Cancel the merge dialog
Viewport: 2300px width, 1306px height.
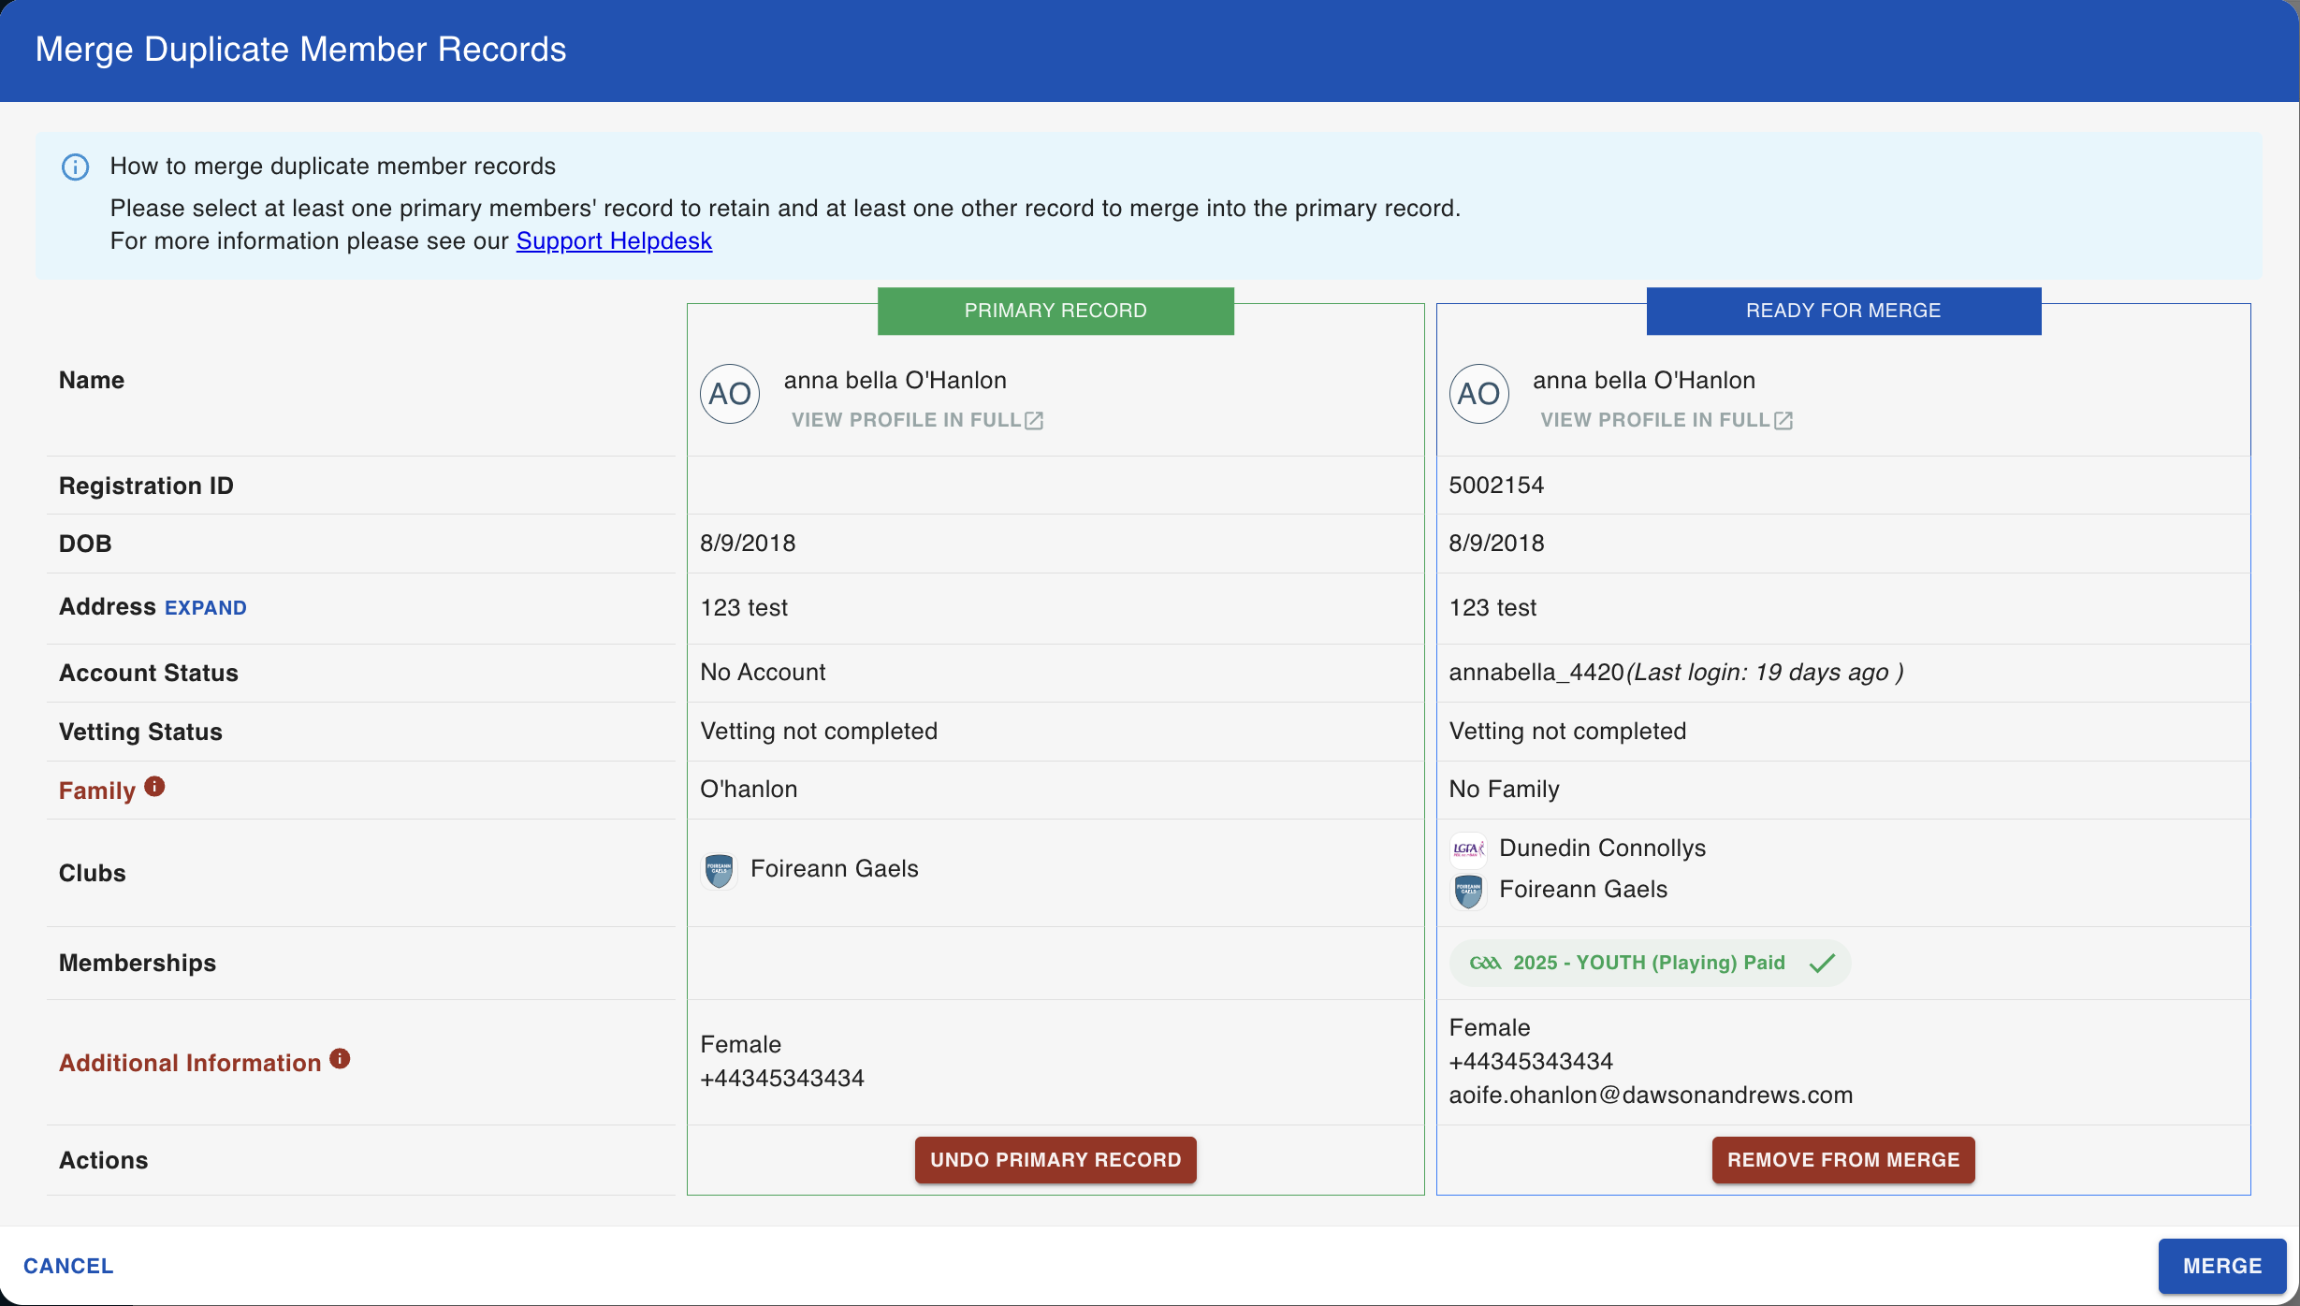click(x=68, y=1266)
